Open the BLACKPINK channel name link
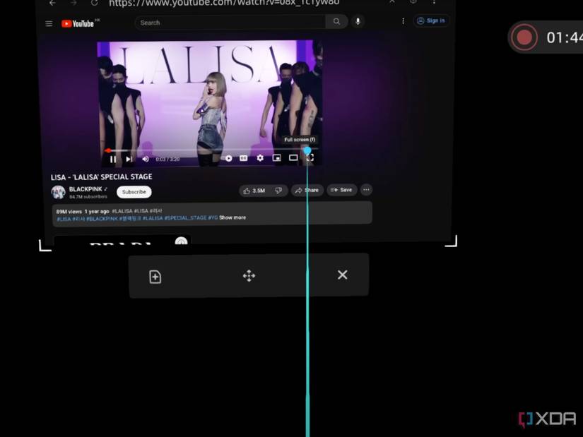The width and height of the screenshot is (583, 437). 86,189
